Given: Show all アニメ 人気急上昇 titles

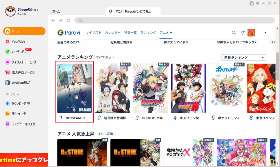Looking at the screenshot, I should point(107,134).
